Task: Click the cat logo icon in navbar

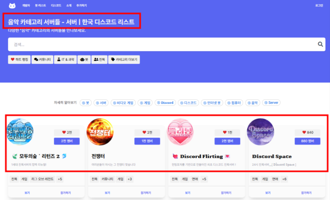Action: [12, 5]
